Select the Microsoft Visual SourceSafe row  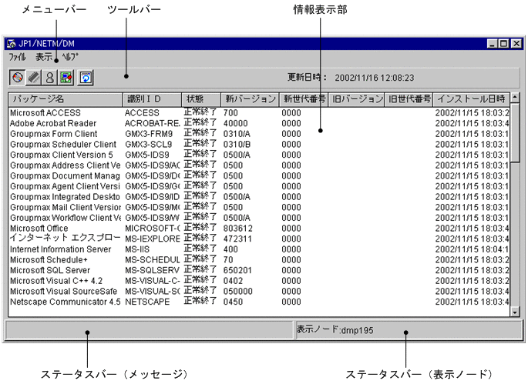pos(259,291)
